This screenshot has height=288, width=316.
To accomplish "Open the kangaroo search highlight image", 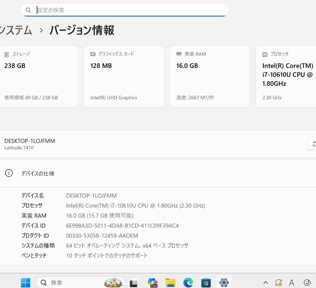I will point(114,283).
